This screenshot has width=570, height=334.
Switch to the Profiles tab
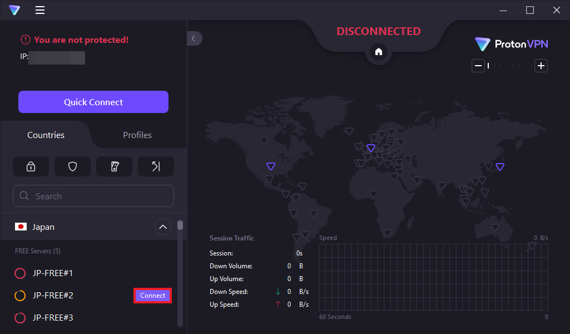(137, 135)
